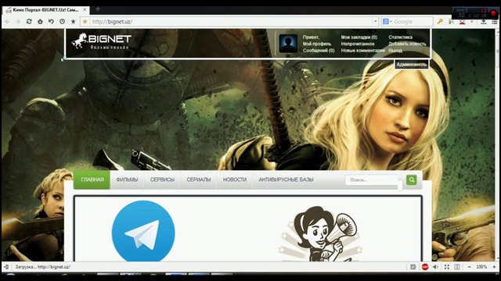
Task: Open the Статистика link
Action: (x=400, y=37)
